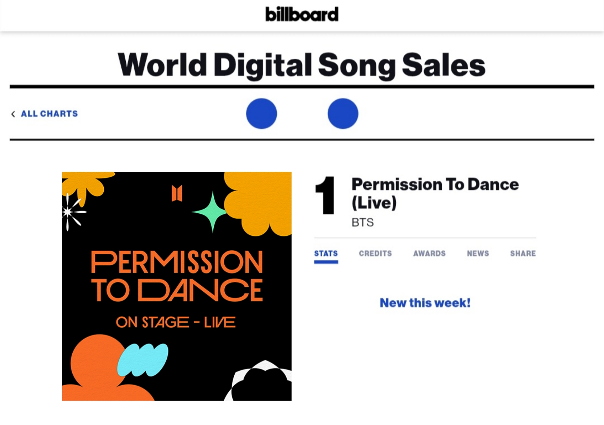Image resolution: width=604 pixels, height=425 pixels.
Task: Click the green star on album cover
Action: pos(213,212)
